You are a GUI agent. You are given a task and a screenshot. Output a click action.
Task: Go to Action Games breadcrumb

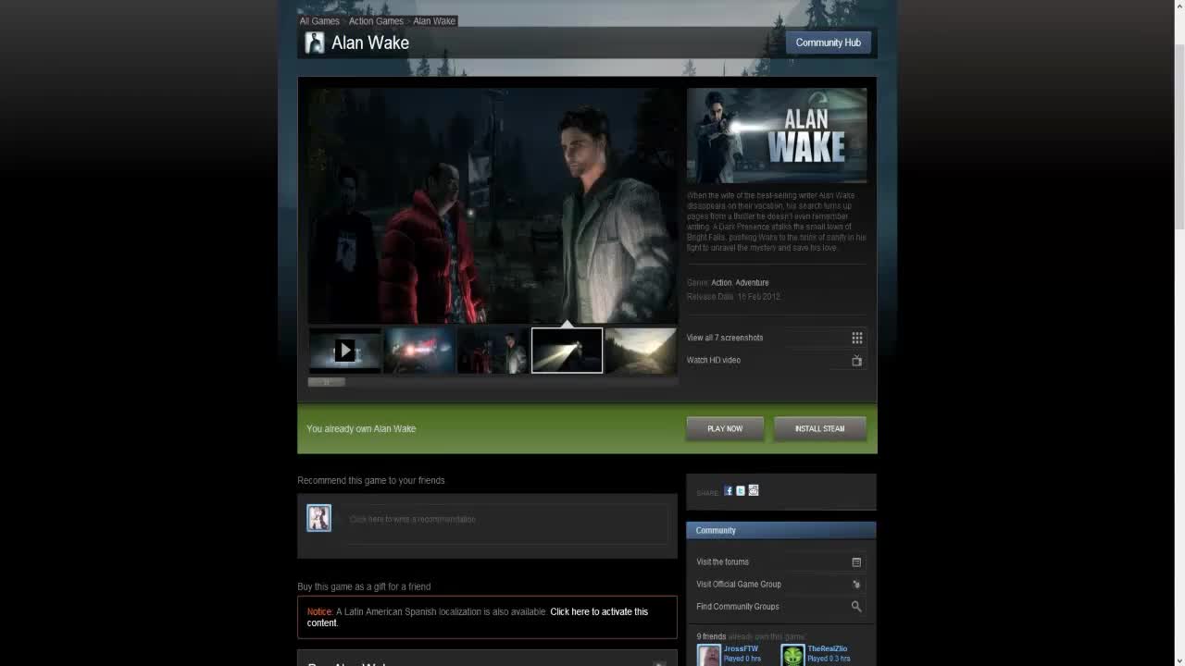click(376, 21)
